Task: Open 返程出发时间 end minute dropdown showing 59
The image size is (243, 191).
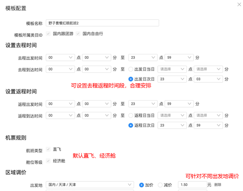Action: click(x=179, y=104)
